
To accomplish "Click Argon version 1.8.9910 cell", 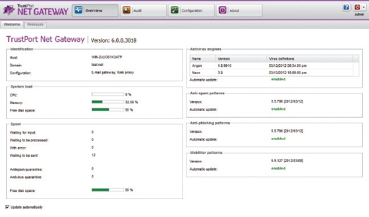I will [x=224, y=66].
